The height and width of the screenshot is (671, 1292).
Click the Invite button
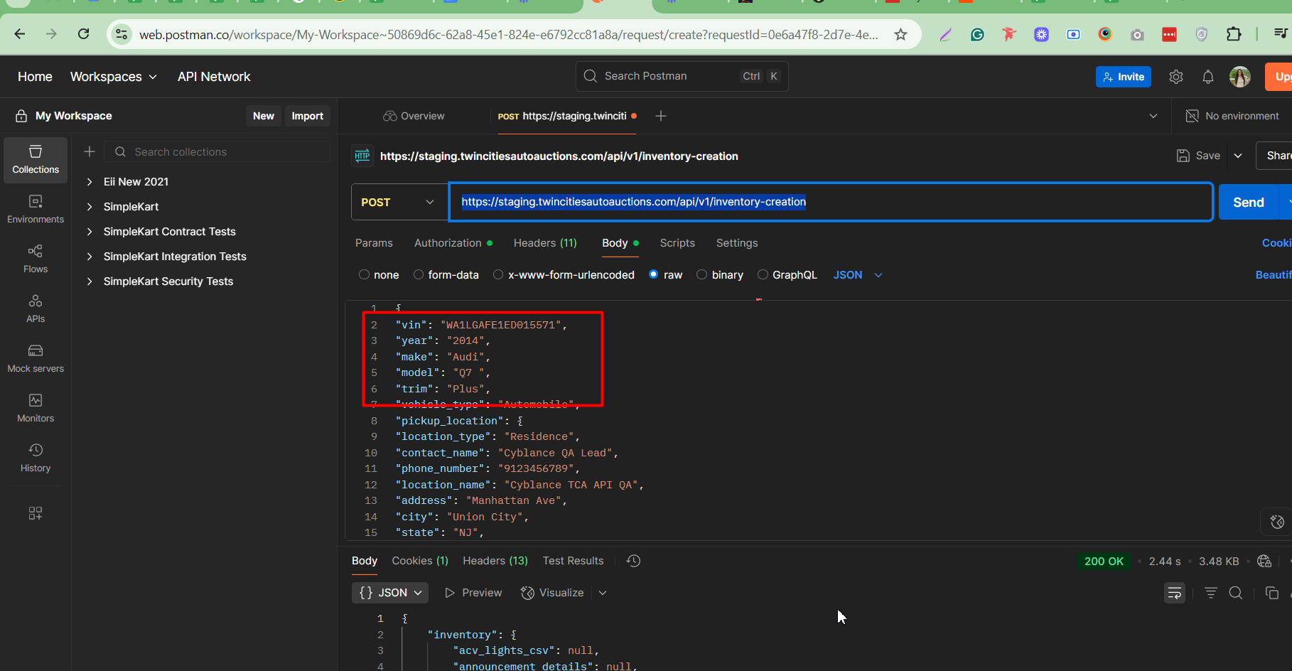coord(1124,77)
